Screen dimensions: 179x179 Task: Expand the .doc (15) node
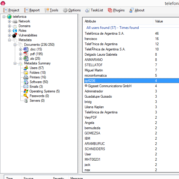20,49
